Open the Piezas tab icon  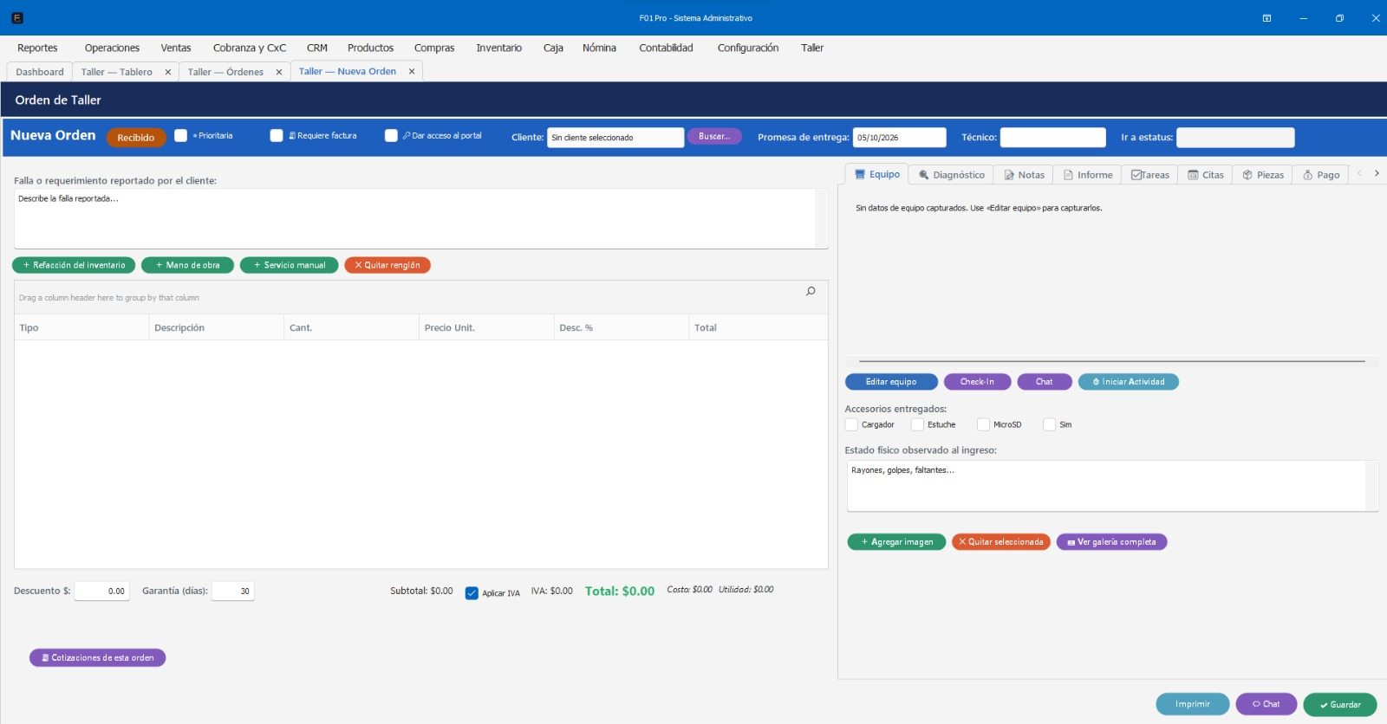[1247, 175]
